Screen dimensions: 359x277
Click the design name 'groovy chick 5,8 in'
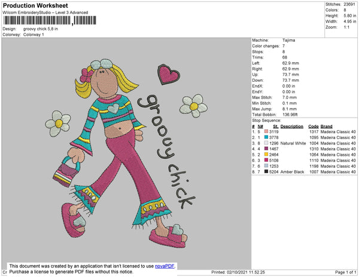(41, 29)
